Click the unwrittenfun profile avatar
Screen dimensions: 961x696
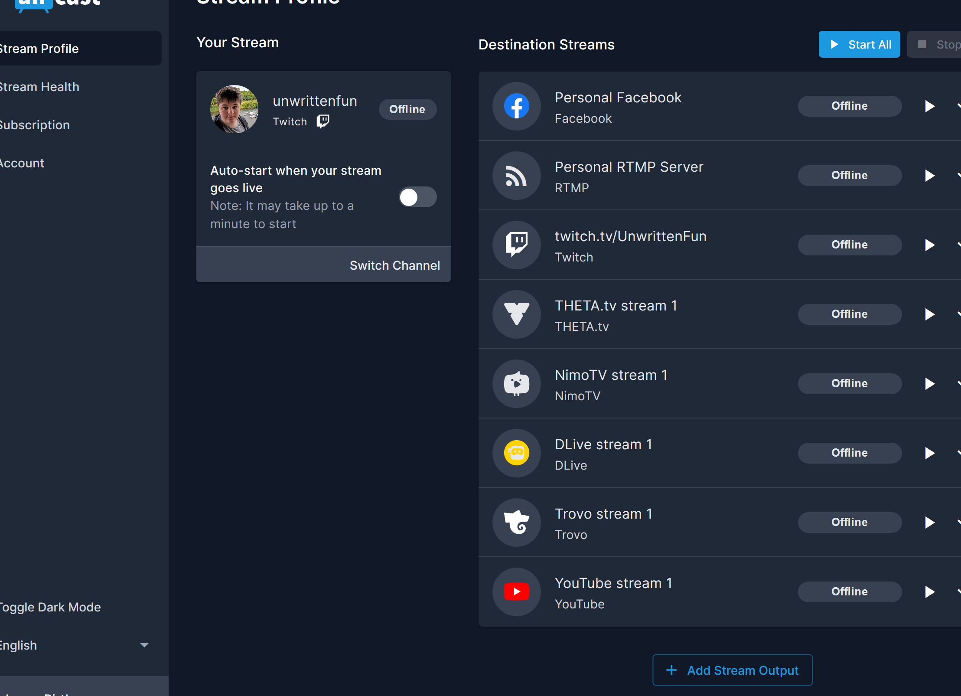[235, 109]
